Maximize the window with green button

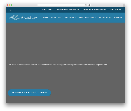[x=12, y=5]
